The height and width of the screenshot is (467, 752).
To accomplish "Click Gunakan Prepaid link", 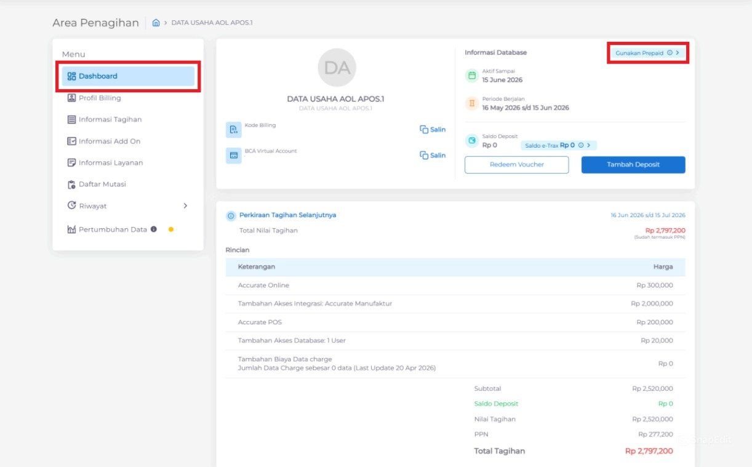I will [647, 53].
